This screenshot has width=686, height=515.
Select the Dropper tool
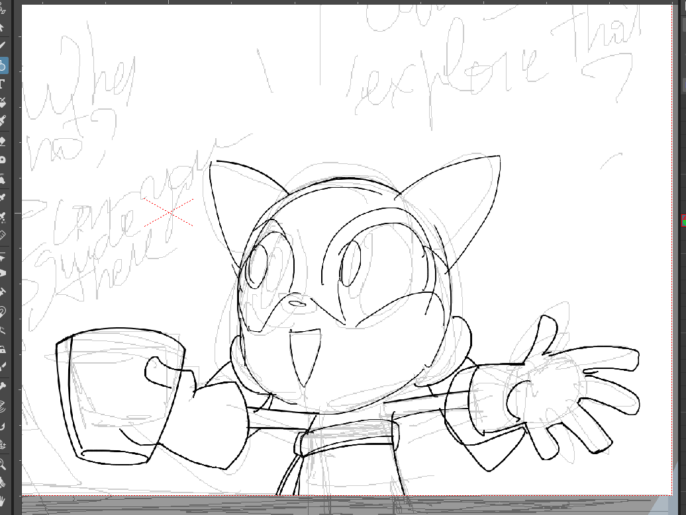3,198
